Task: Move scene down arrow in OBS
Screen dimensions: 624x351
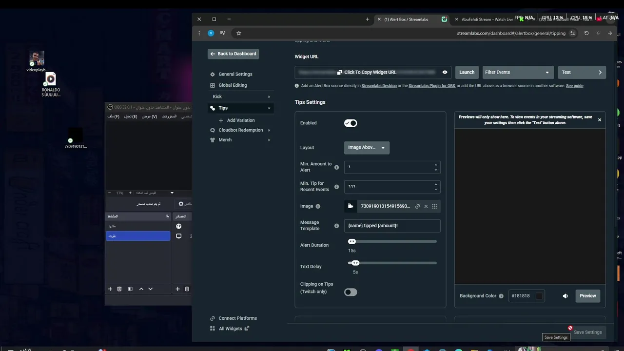Action: (150, 289)
